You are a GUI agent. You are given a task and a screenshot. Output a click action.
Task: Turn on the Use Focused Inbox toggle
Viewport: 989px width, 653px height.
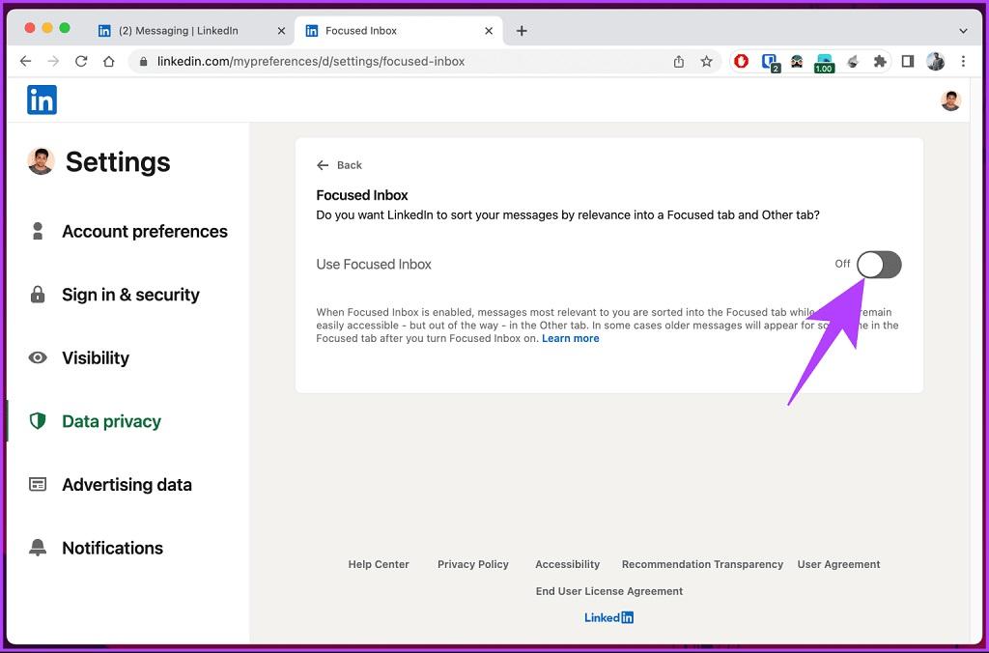click(879, 265)
